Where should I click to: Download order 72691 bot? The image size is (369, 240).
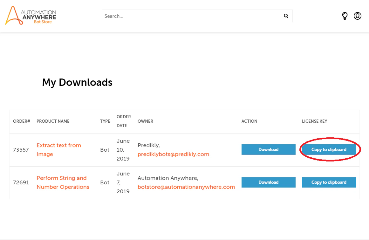point(269,182)
